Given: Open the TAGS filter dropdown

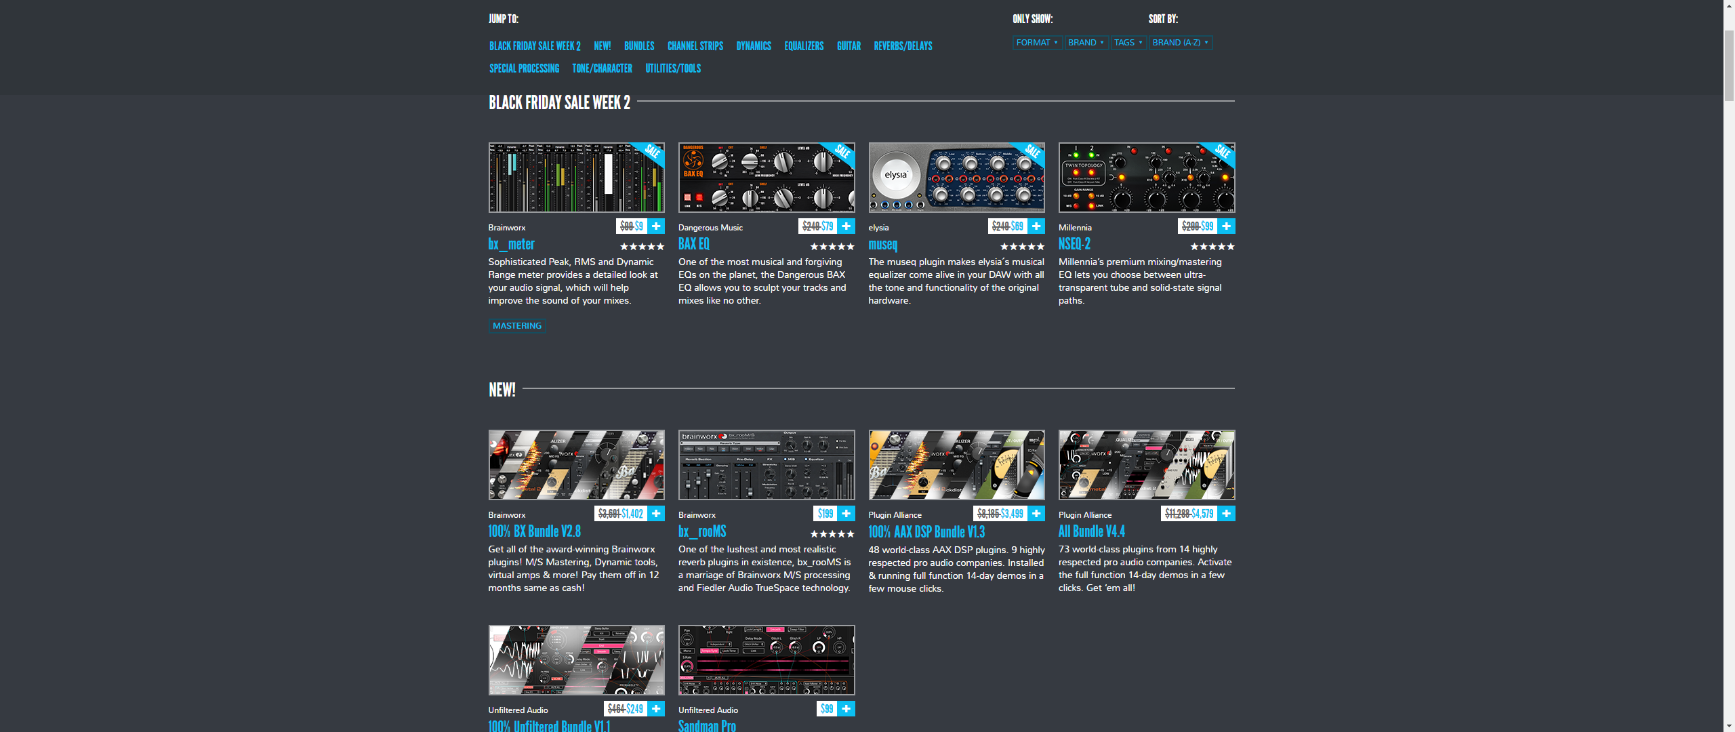Looking at the screenshot, I should tap(1128, 43).
